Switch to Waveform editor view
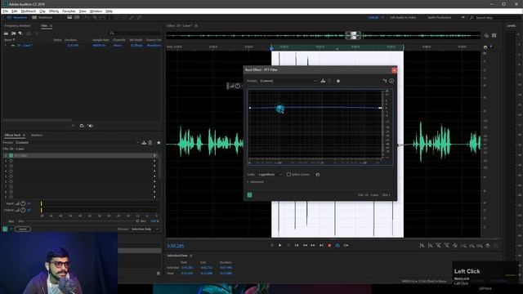Screen dimensions: 523x294 tap(17, 17)
